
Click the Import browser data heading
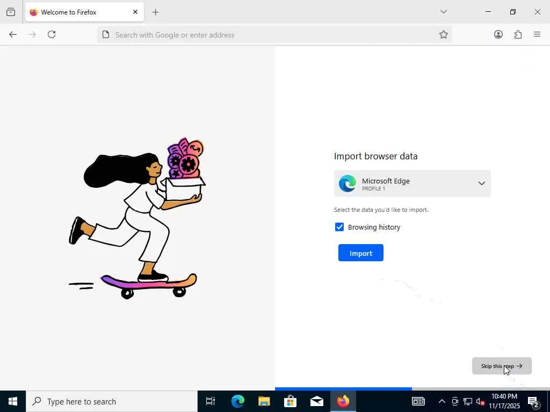tap(375, 156)
